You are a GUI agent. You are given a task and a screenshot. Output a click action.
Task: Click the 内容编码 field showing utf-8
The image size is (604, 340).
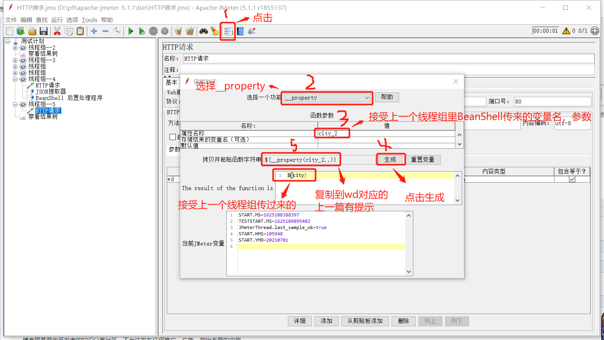572,124
